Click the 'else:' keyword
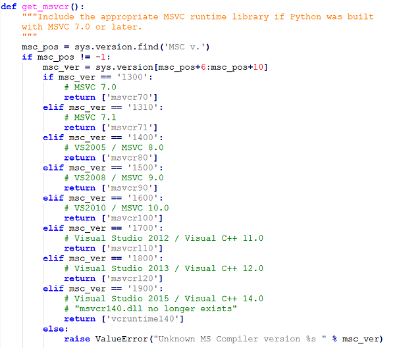Viewport: 395px width, 348px height. 56,329
